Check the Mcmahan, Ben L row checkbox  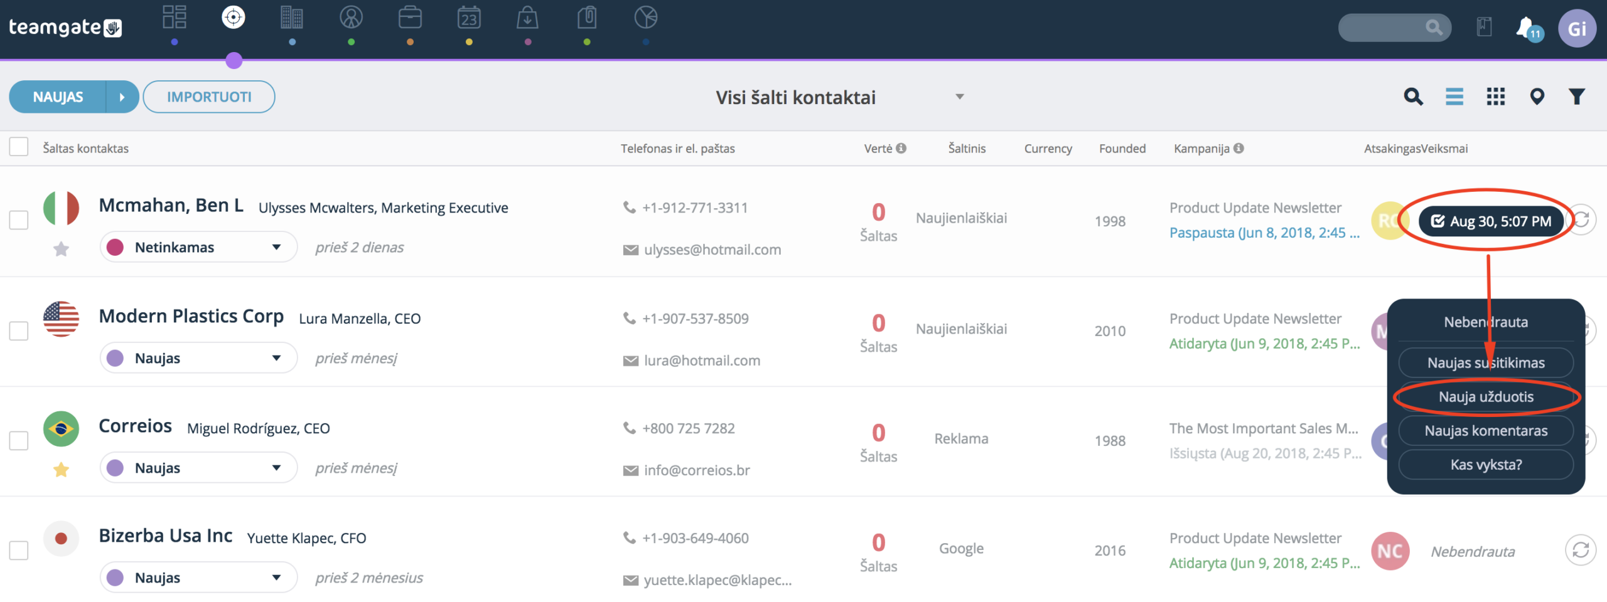(19, 220)
